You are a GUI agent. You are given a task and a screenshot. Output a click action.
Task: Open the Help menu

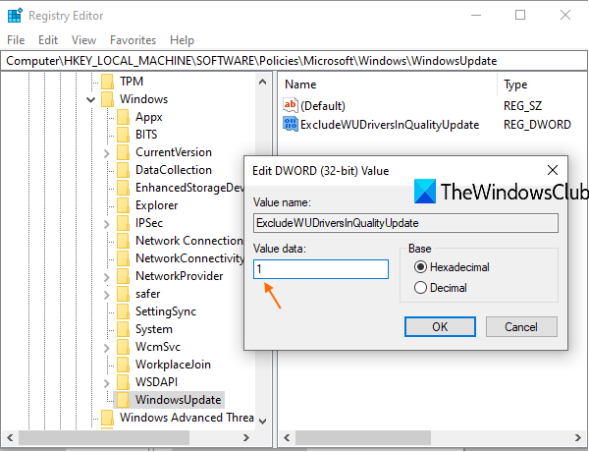[182, 40]
